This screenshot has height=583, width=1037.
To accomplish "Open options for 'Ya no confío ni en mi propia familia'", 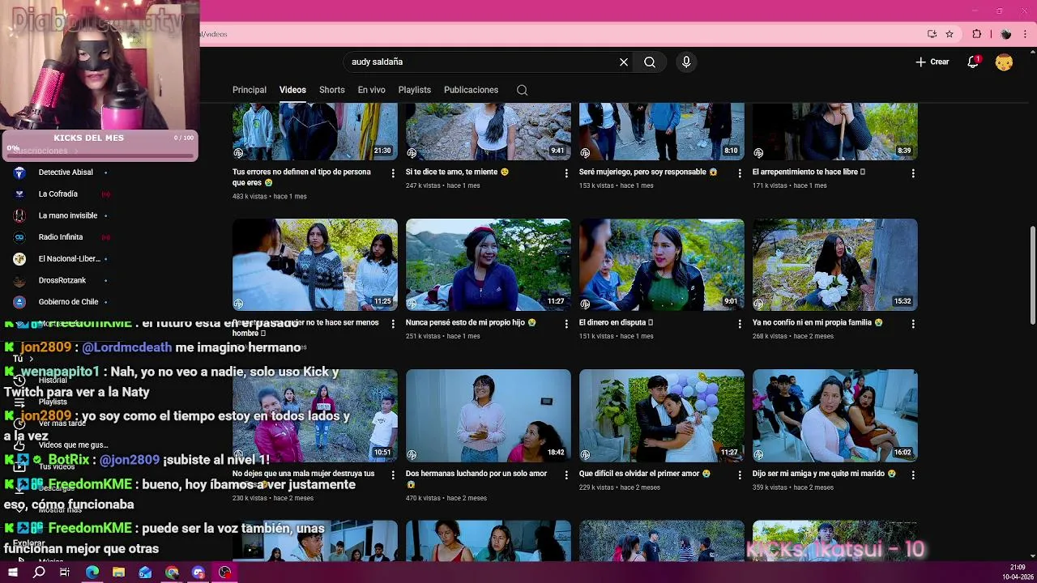I will point(913,324).
